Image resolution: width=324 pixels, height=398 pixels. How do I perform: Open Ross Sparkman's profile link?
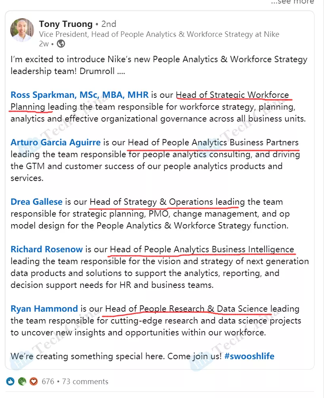80,95
